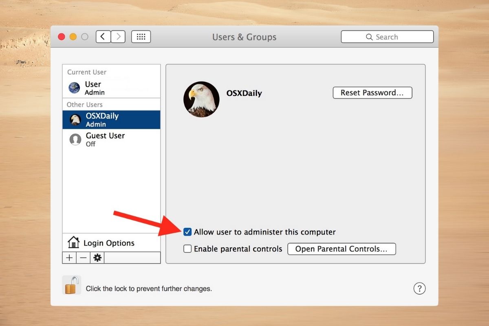Click the Users & Groups window title

[244, 37]
